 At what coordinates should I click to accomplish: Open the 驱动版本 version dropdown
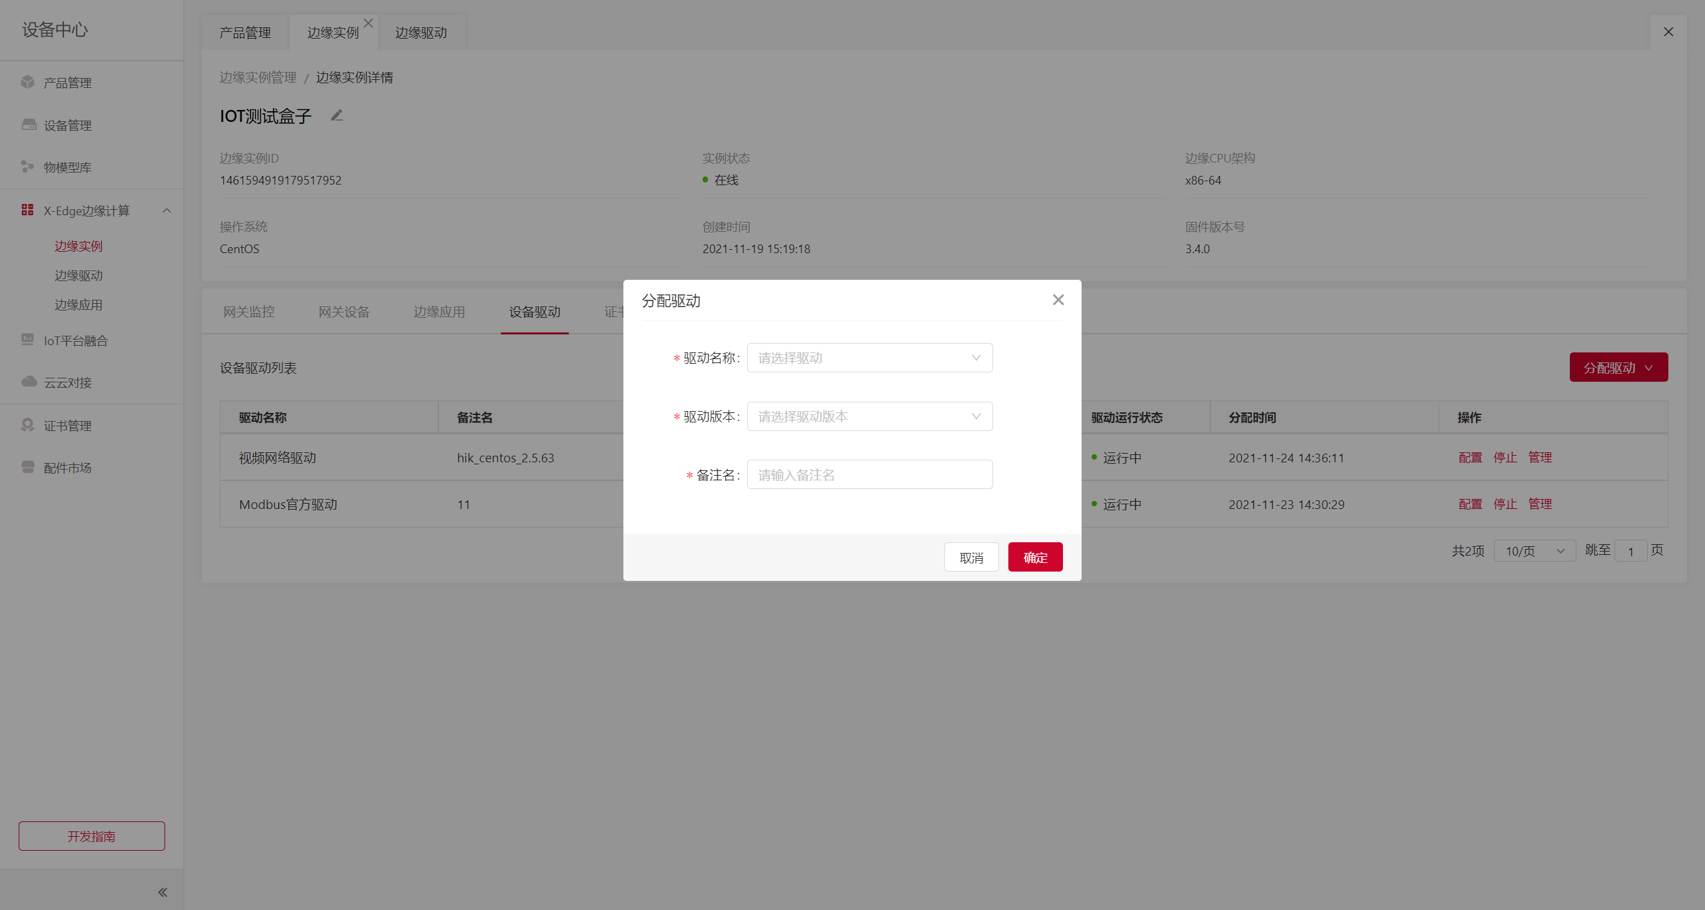pos(869,416)
